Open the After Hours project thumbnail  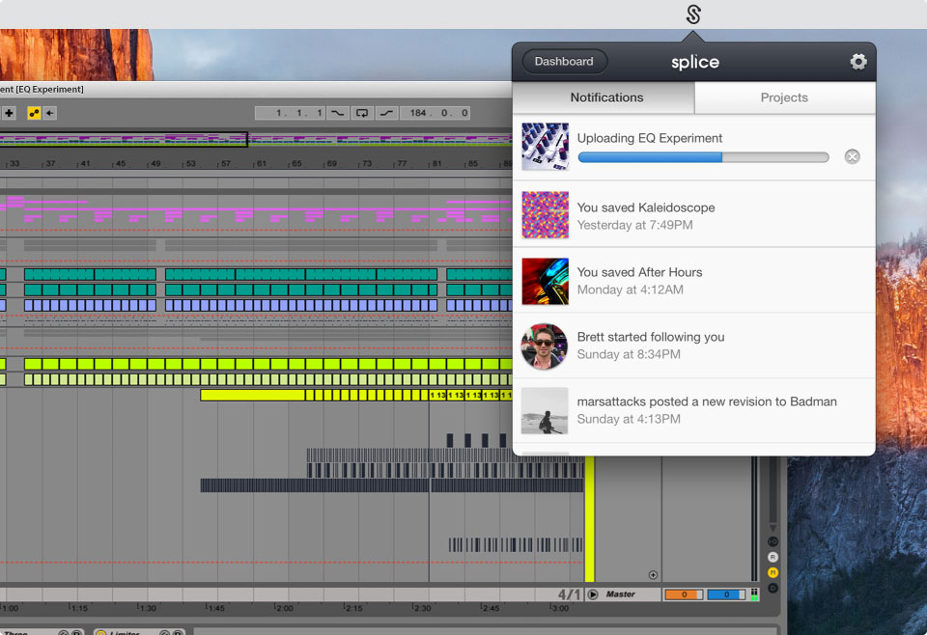tap(545, 281)
